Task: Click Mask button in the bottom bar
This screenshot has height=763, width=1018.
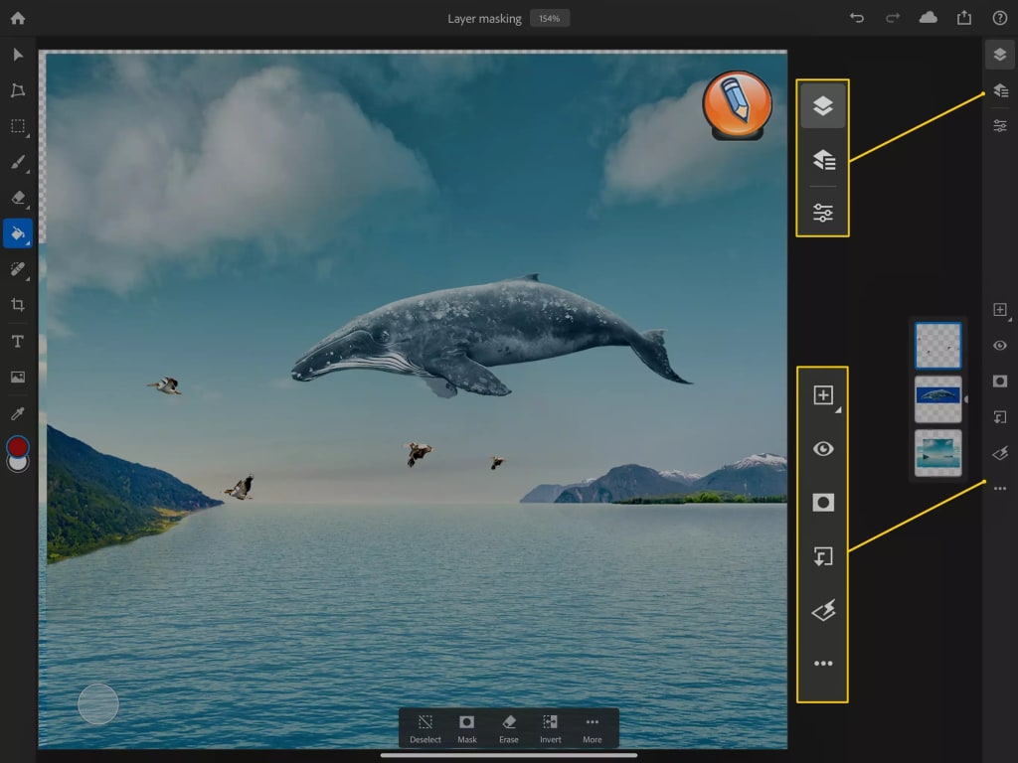Action: click(467, 728)
